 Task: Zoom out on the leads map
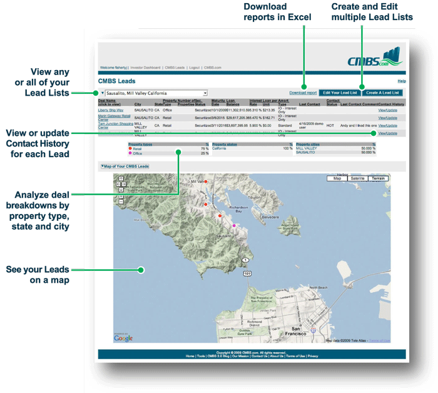click(x=121, y=202)
